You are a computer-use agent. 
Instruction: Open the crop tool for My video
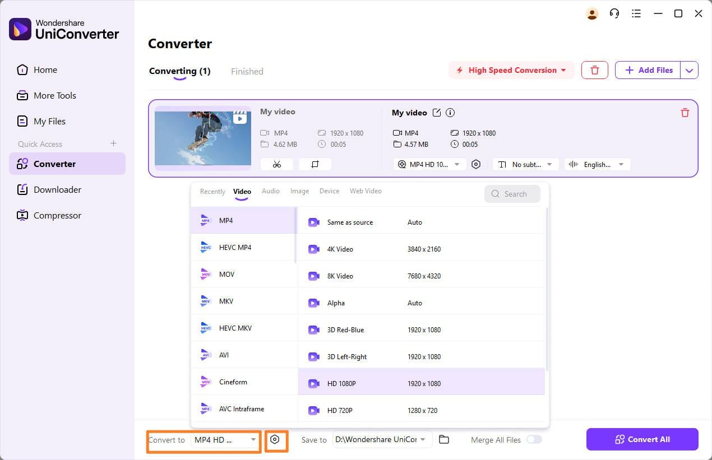coord(315,164)
